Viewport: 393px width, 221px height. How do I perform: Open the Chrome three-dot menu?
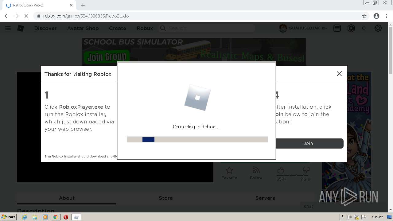(x=387, y=16)
